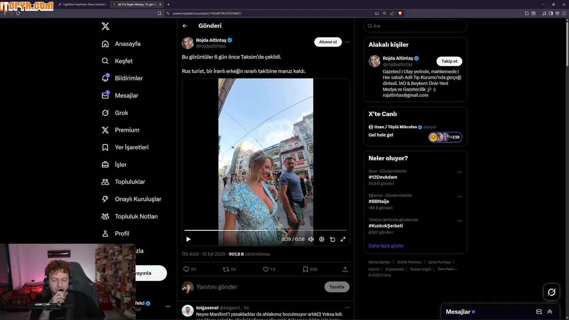Open Topluluk Notları
Screen dimensions: 569x320
(129, 216)
